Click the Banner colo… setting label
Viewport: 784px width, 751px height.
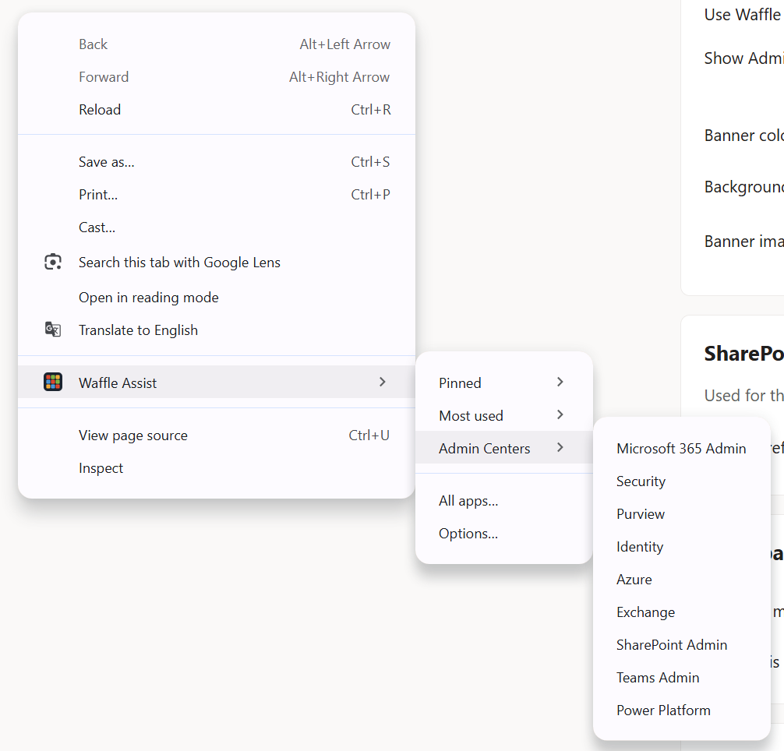point(743,136)
